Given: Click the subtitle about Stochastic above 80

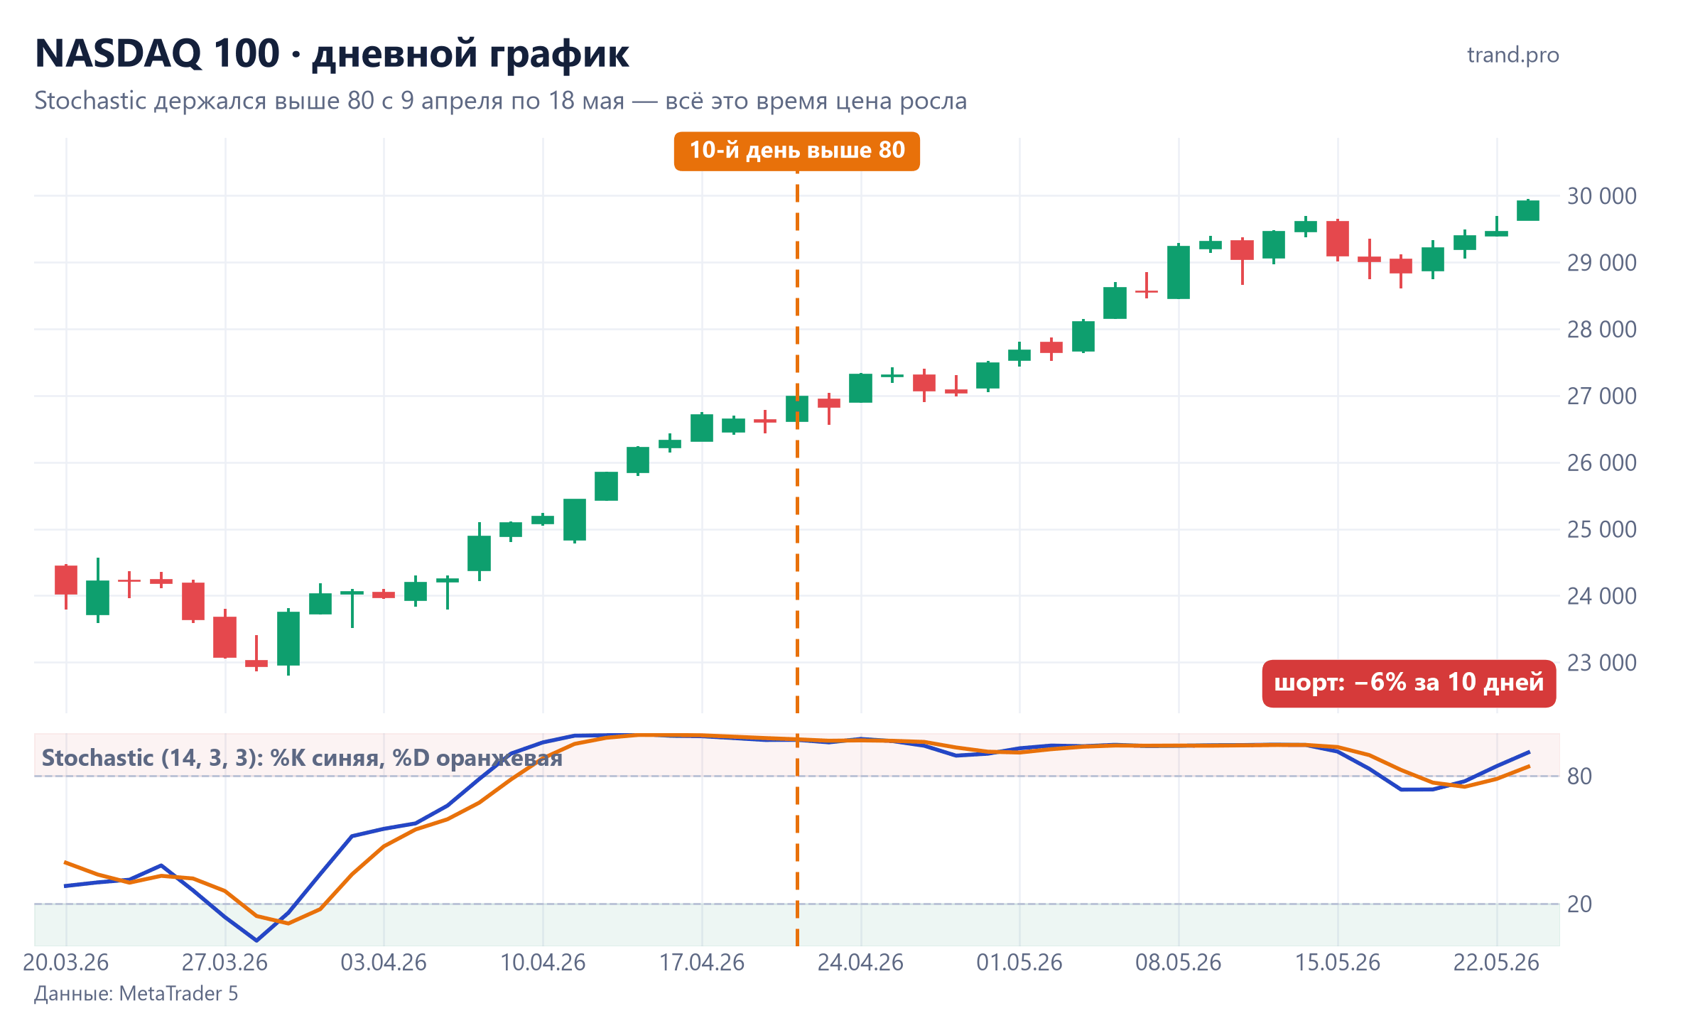Looking at the screenshot, I should pos(501,101).
